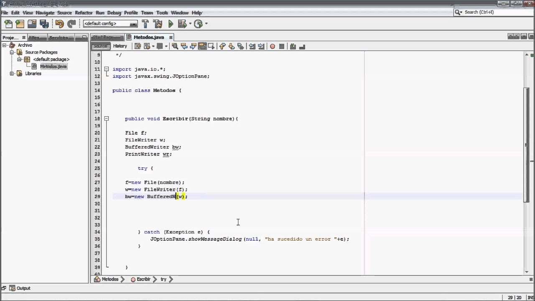Close the Metodos.java tab
The width and height of the screenshot is (535, 301).
tap(171, 37)
